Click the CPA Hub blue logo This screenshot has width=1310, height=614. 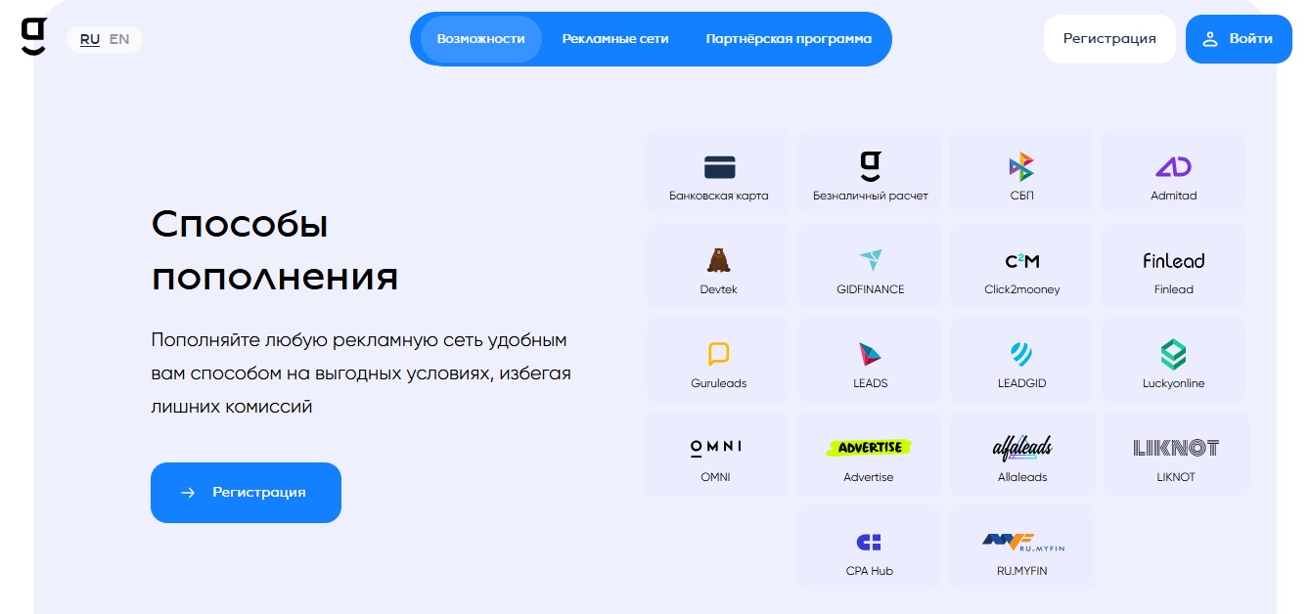pyautogui.click(x=870, y=542)
